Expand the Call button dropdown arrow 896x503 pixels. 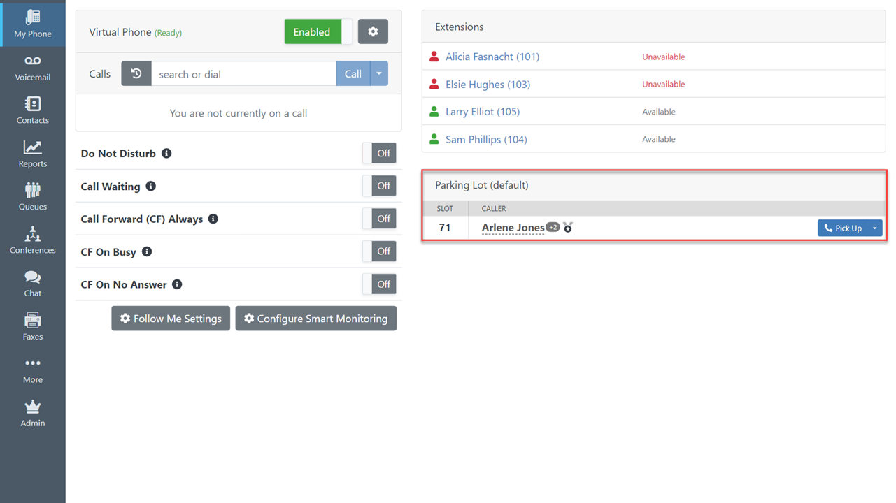(379, 74)
